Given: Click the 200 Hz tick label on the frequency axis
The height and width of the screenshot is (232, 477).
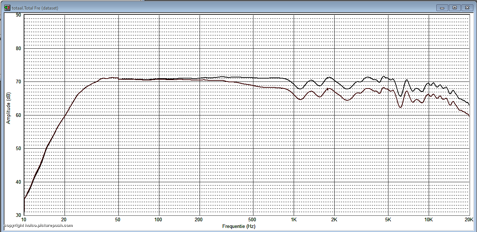Looking at the screenshot, I should pyautogui.click(x=199, y=219).
